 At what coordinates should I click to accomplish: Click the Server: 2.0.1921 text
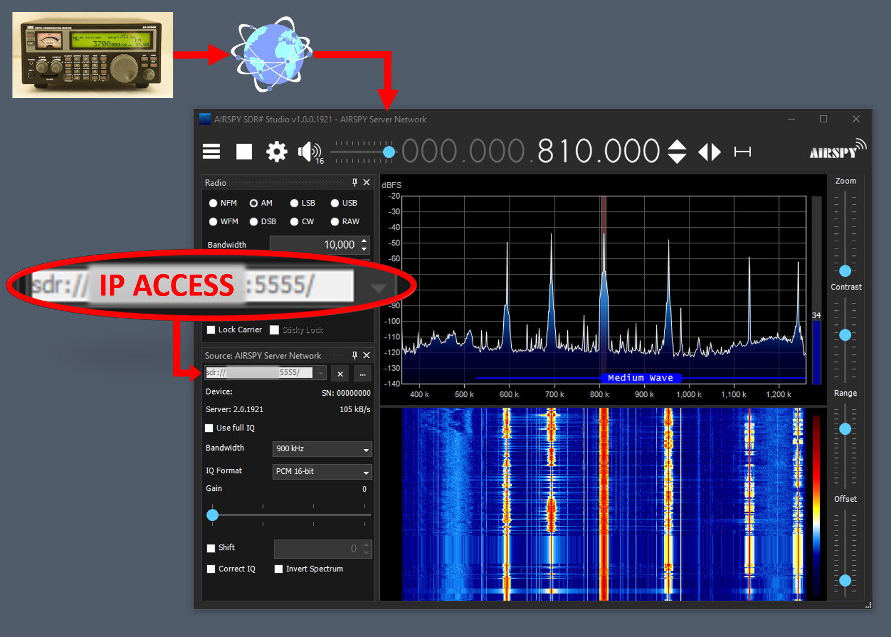pos(234,409)
